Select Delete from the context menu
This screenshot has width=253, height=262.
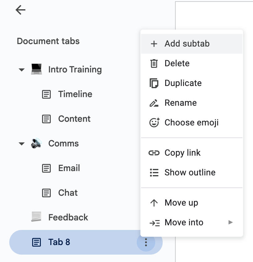(177, 63)
